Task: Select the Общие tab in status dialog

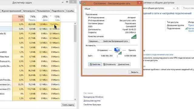Action: 87,9
